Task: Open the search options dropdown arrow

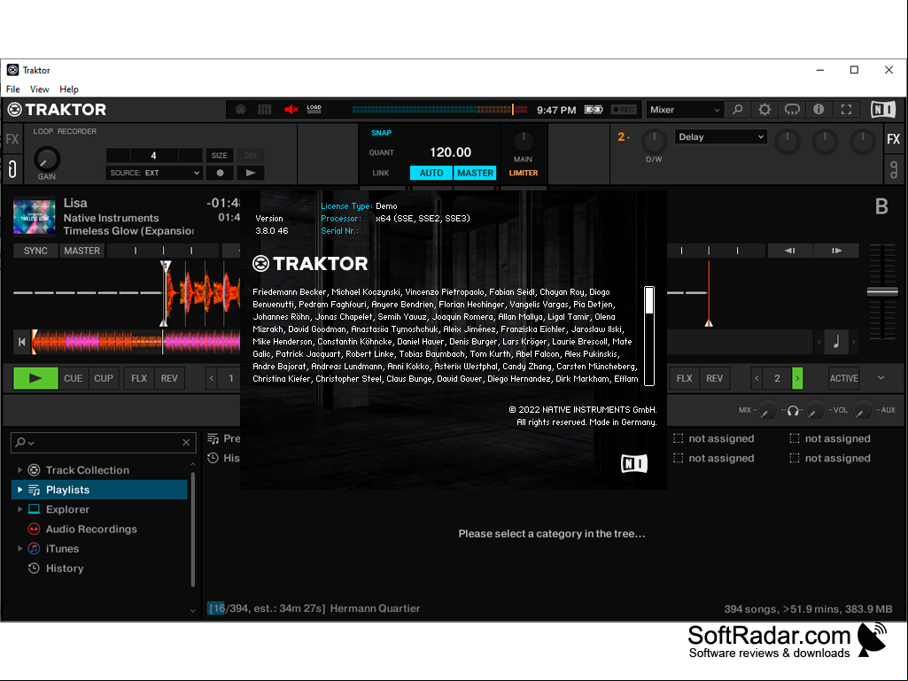Action: [x=31, y=443]
